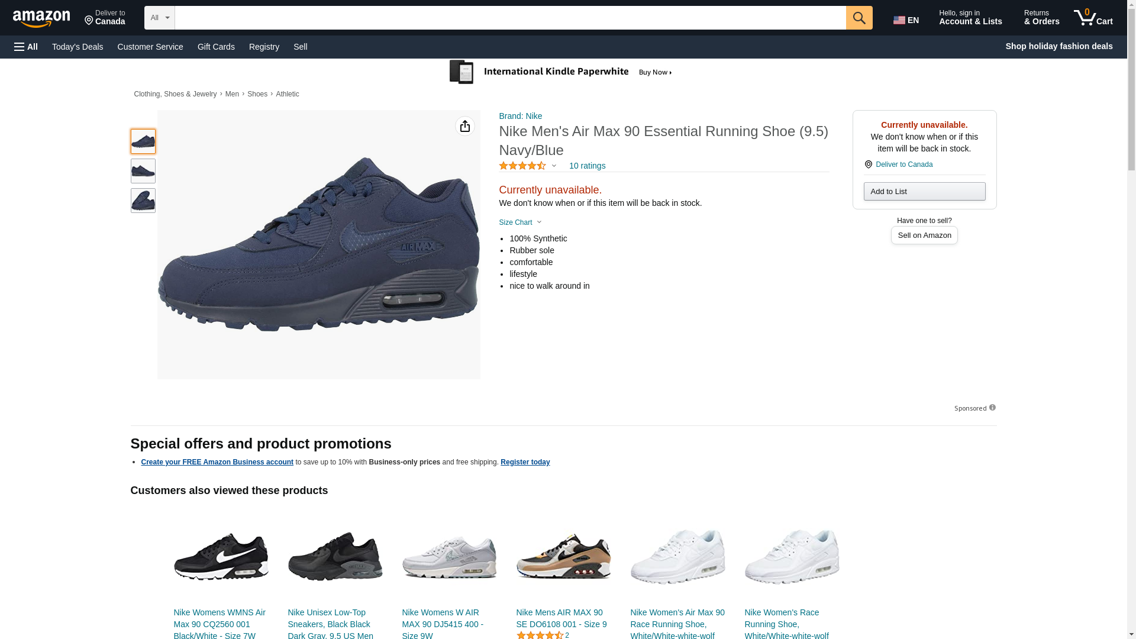1136x639 pixels.
Task: Select Gift Cards in navigation bar
Action: (216, 47)
